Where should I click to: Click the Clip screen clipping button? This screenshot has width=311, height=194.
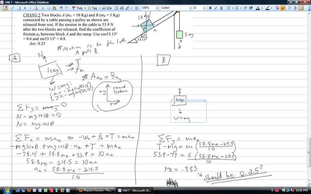point(107,8)
